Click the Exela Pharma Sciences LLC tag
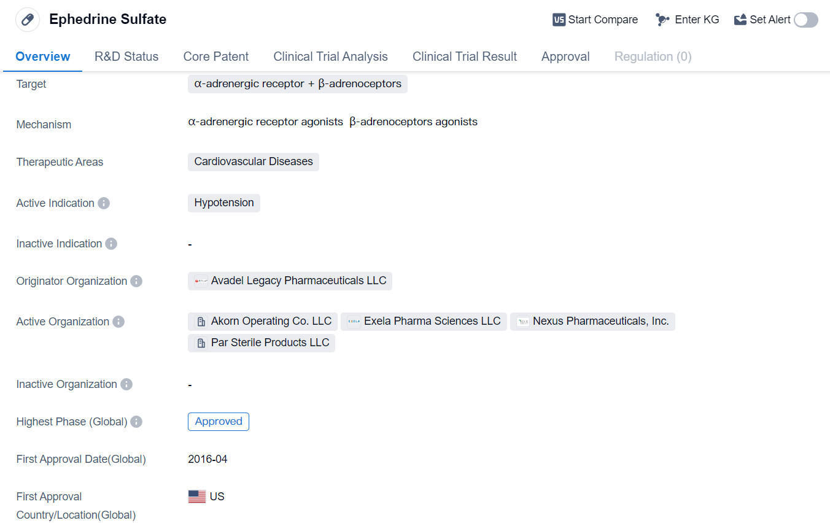The height and width of the screenshot is (523, 830). click(x=432, y=321)
